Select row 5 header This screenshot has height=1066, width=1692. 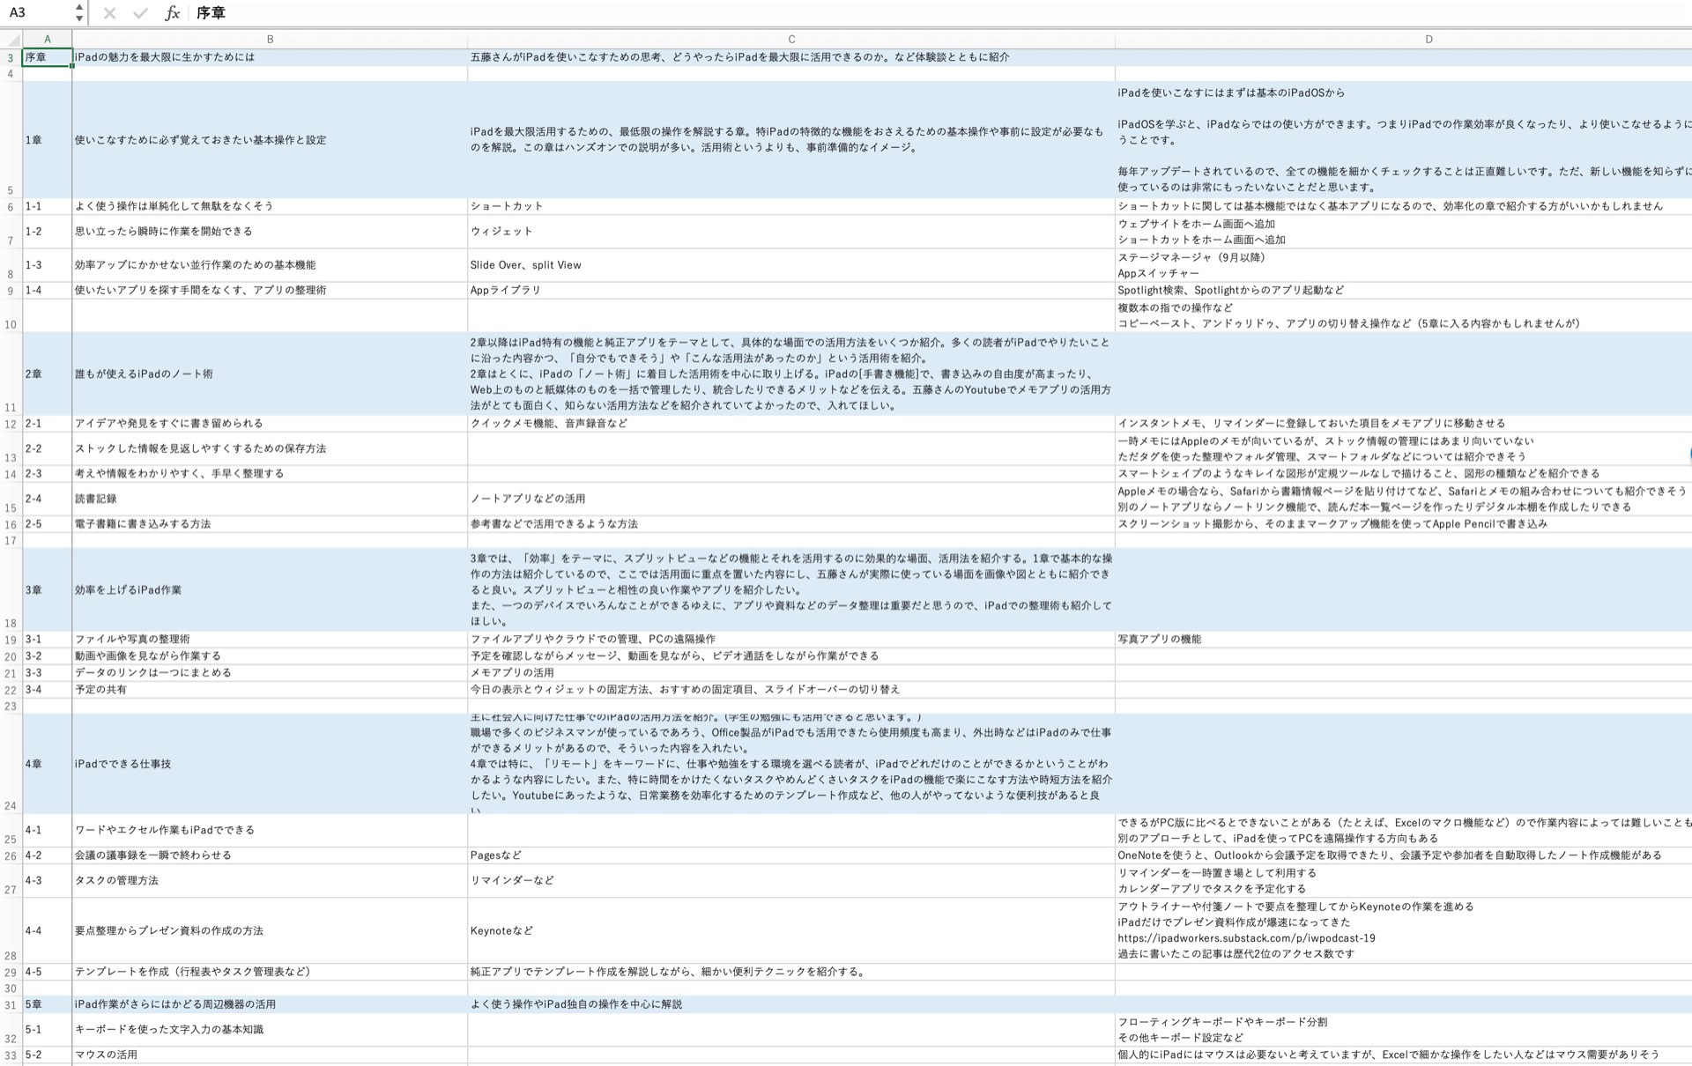pos(11,140)
